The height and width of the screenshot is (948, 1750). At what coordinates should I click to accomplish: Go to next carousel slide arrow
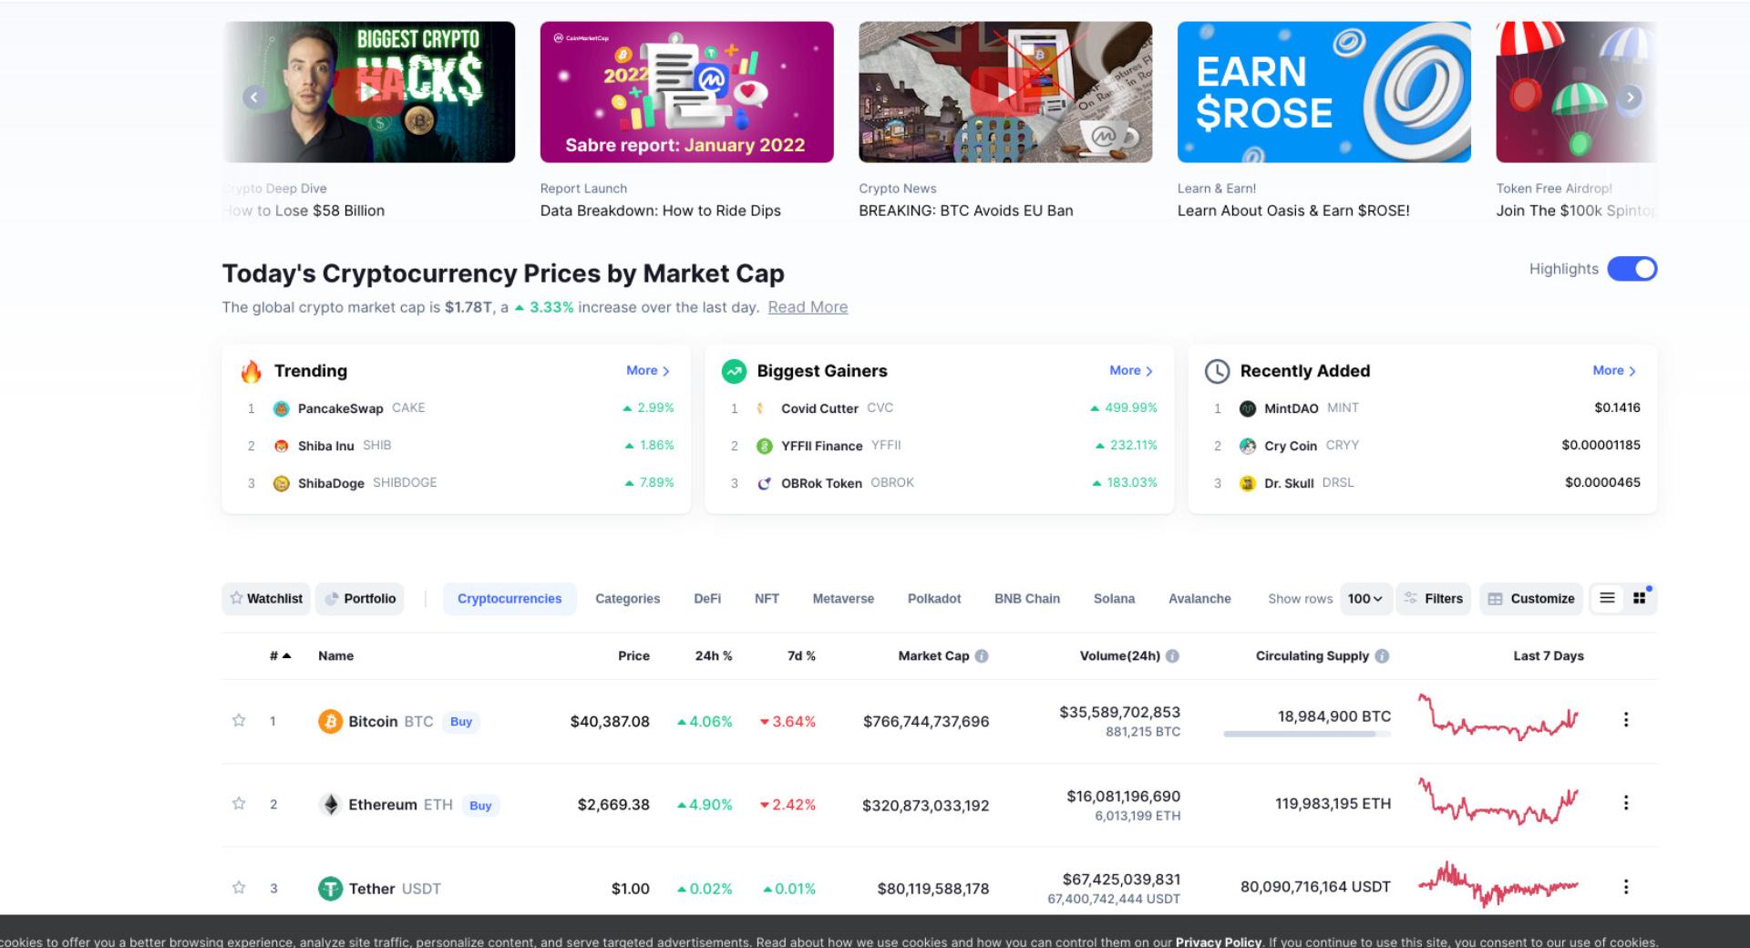point(1630,97)
